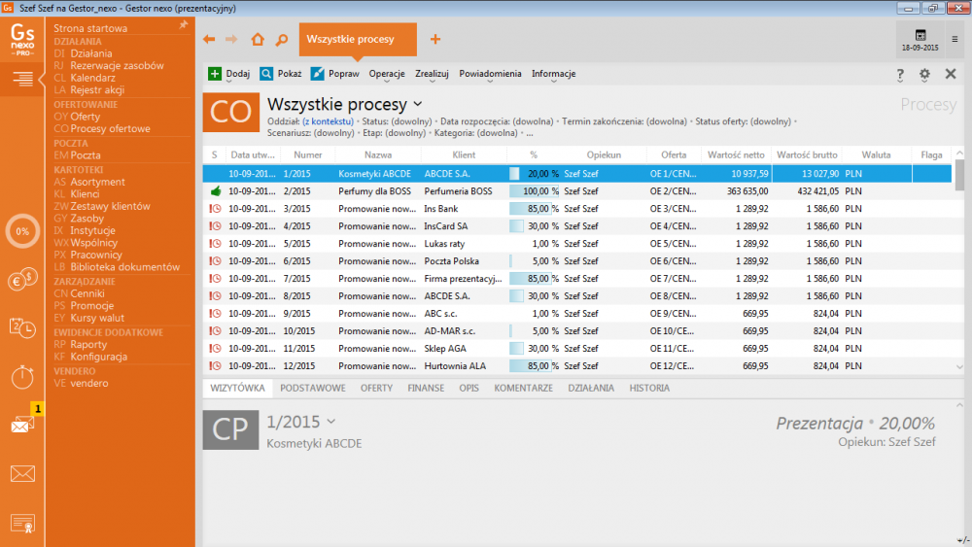Click the mail notification icon with badge
The height and width of the screenshot is (547, 972).
22,424
